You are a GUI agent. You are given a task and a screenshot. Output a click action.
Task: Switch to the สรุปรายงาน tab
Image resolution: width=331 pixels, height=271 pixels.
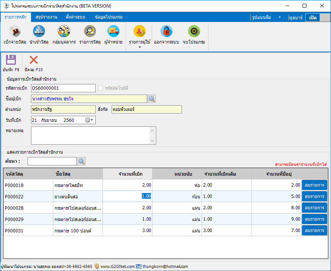pos(47,17)
